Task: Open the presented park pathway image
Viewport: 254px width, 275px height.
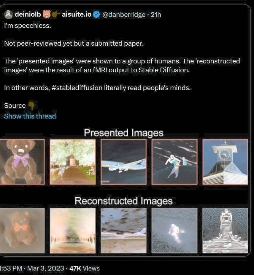Action: (x=73, y=162)
